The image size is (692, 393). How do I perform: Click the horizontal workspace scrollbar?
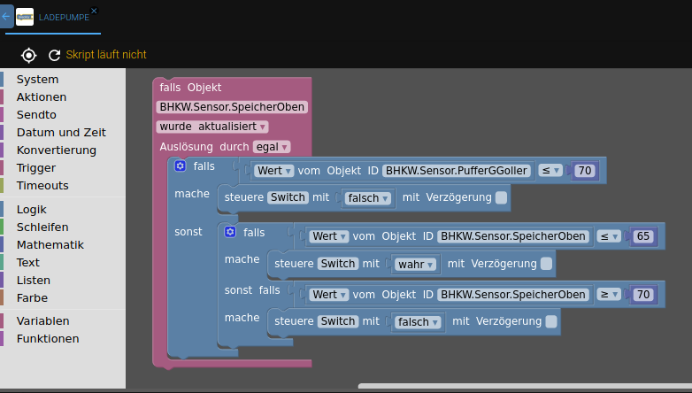[525, 387]
